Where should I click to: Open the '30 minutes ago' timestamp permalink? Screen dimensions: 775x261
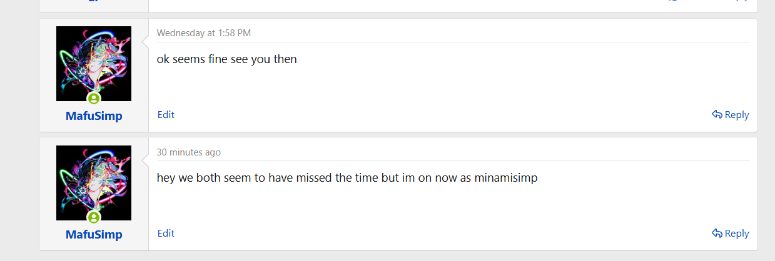(189, 152)
